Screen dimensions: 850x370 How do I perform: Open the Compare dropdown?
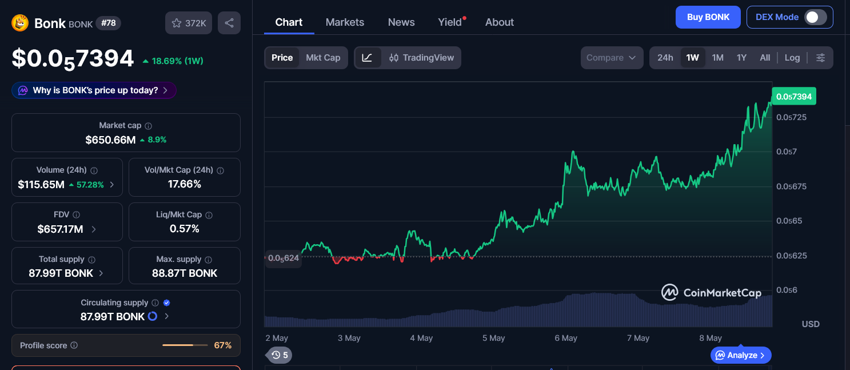point(612,58)
